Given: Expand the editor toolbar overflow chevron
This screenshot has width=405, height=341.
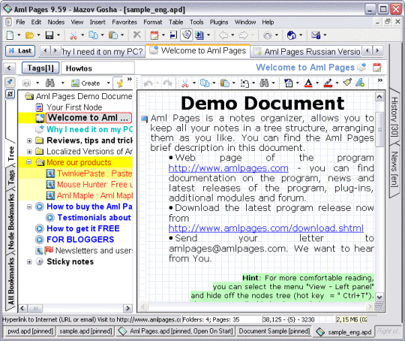Looking at the screenshot, I should 380,80.
